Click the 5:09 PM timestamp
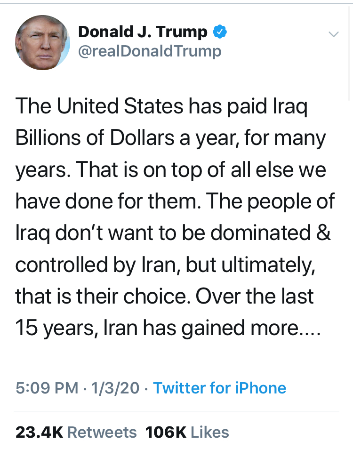This screenshot has width=353, height=449. (47, 388)
